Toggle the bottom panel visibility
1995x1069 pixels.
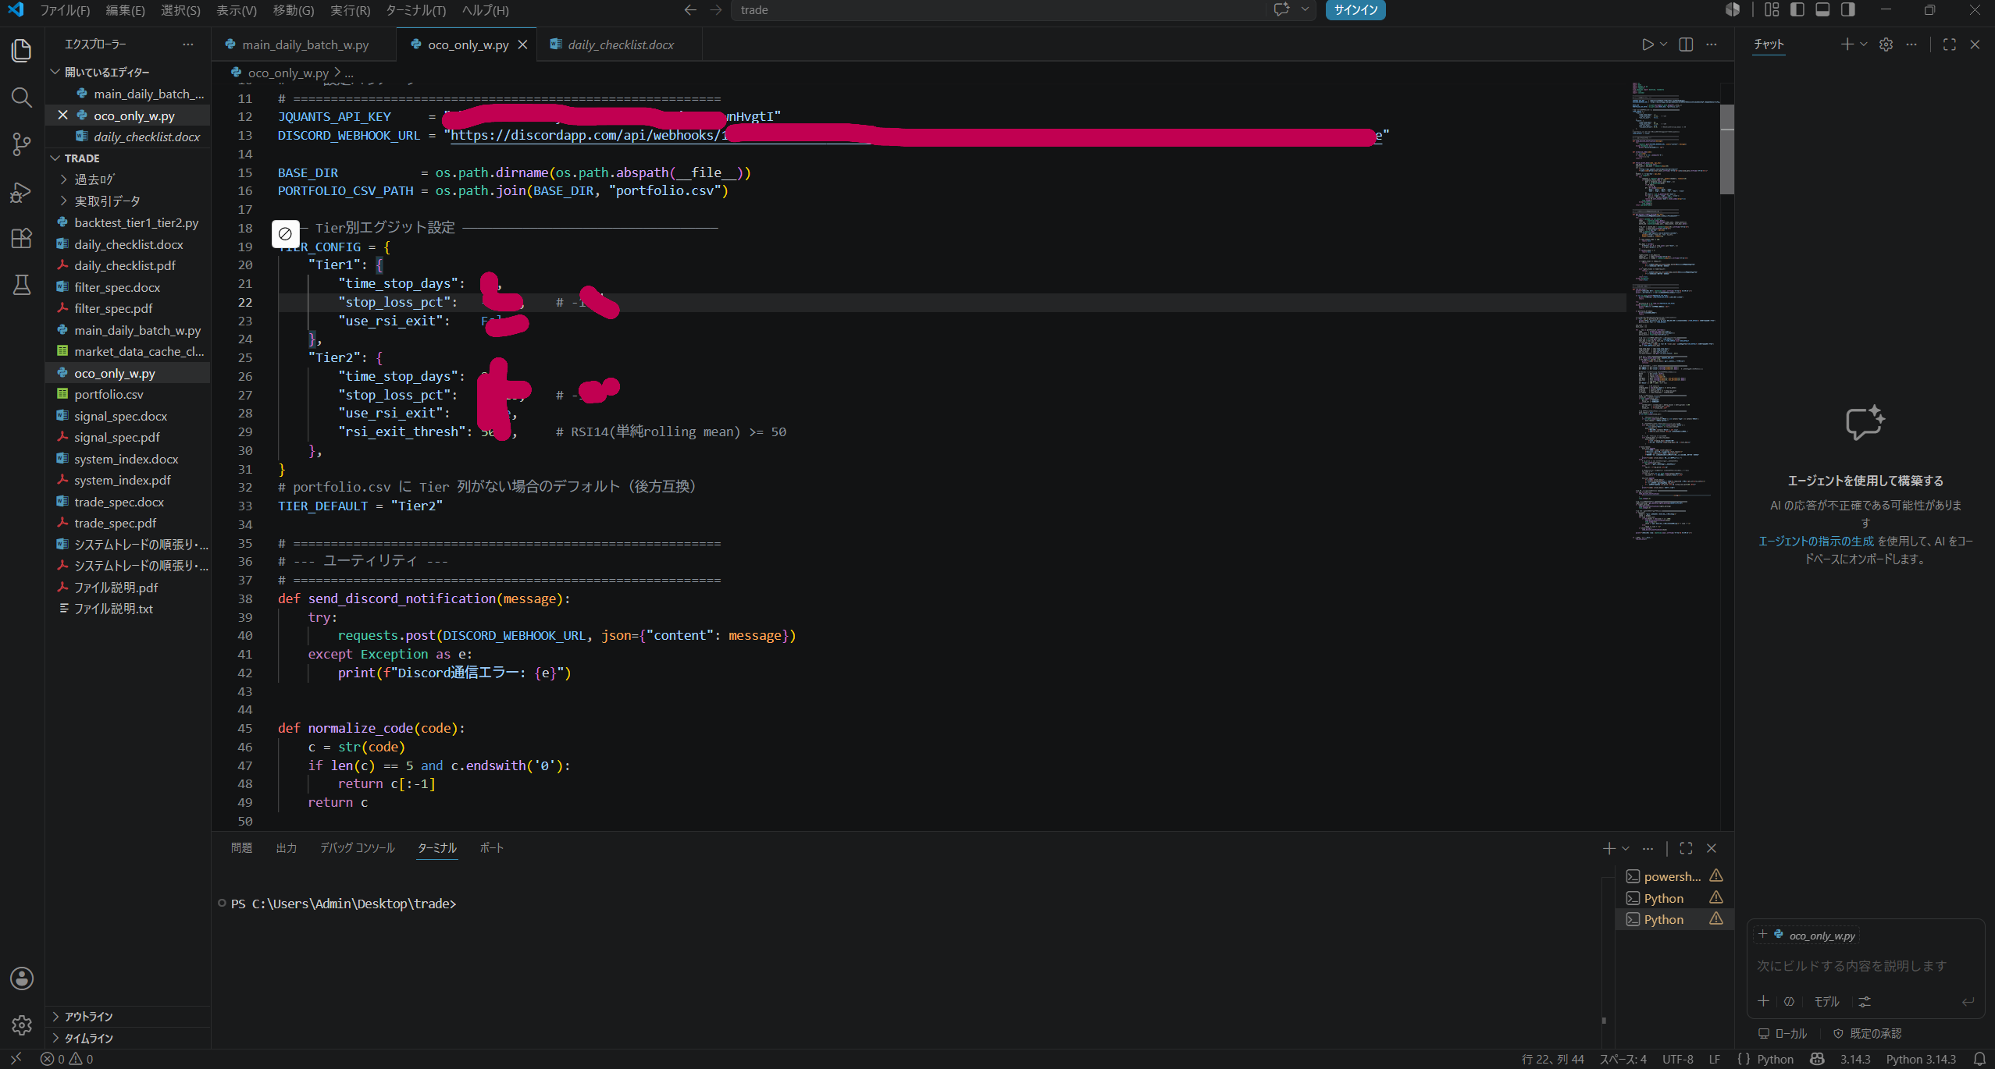[1822, 10]
